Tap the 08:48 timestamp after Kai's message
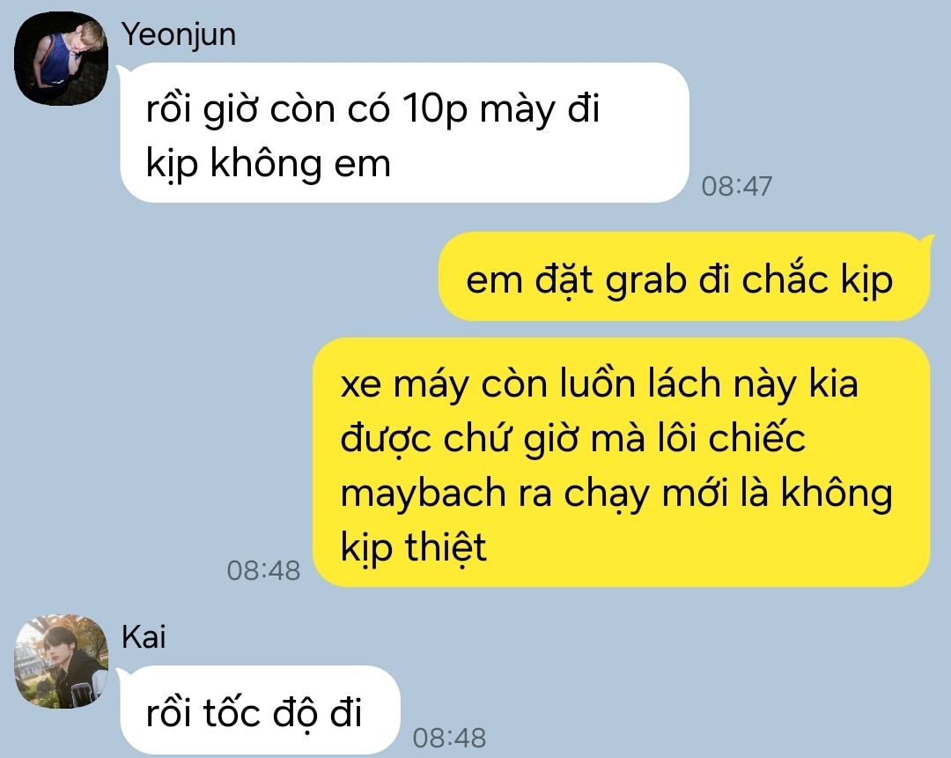 (449, 738)
